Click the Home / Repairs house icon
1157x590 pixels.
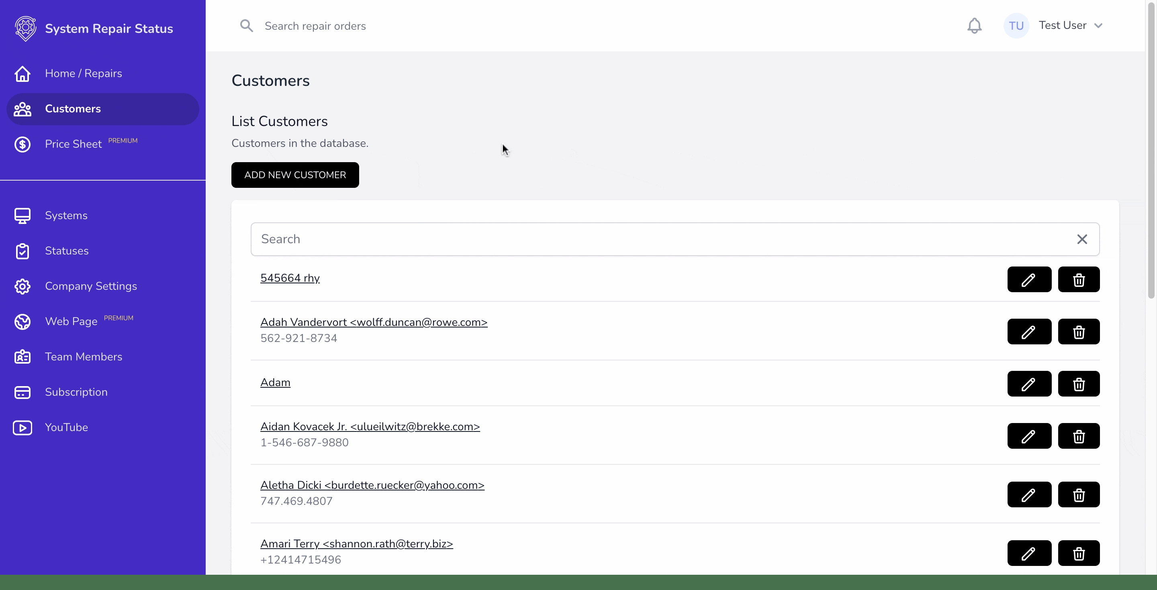22,73
